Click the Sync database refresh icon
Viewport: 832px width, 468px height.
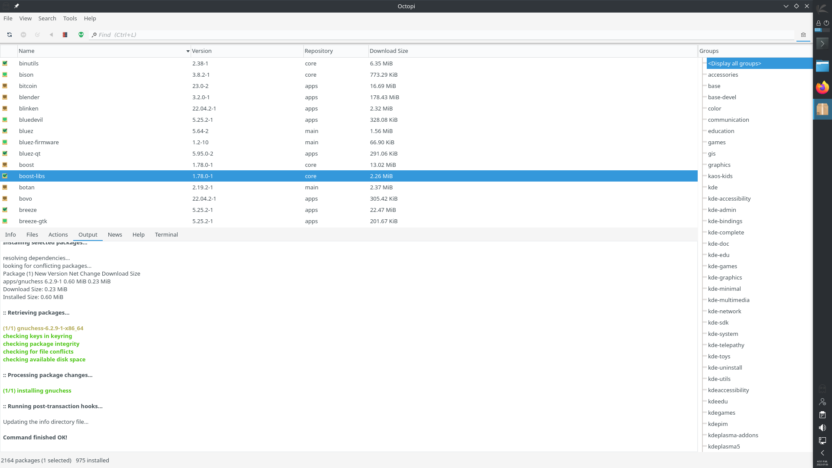(x=9, y=35)
